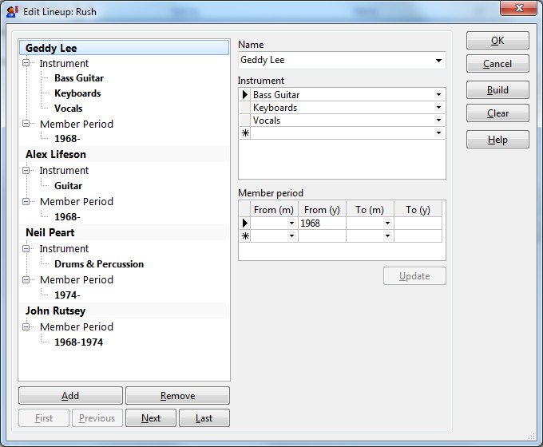The width and height of the screenshot is (543, 447).
Task: Collapse Geddy Lee's Member Period node
Action: point(26,124)
